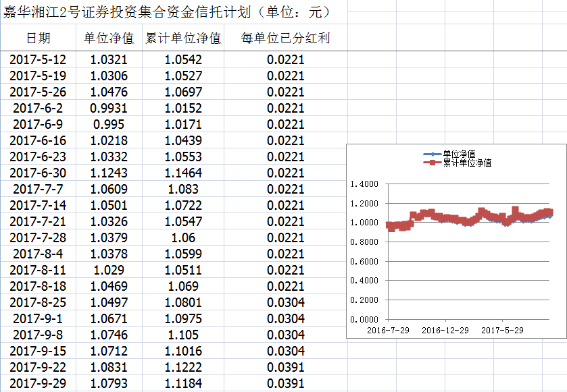Screen dimensions: 567x392
Task: Click the blue diamond legend marker for 单位净值
Action: click(x=432, y=155)
